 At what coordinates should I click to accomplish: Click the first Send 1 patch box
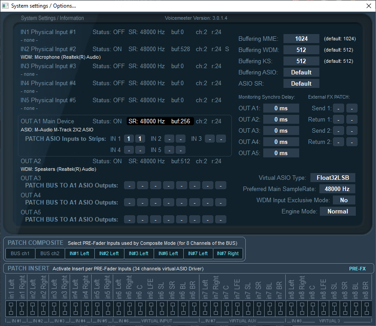click(x=339, y=108)
